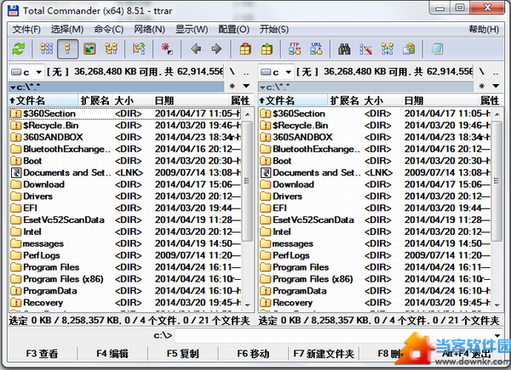
Task: Open FTP connect icon
Action: pos(295,48)
